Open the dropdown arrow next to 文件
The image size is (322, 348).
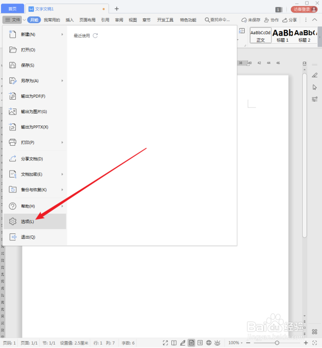coord(24,20)
